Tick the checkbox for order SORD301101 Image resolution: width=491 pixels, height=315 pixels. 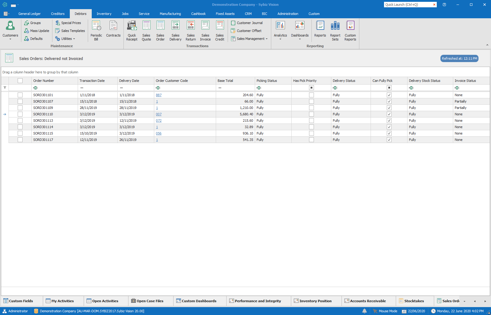(x=20, y=95)
